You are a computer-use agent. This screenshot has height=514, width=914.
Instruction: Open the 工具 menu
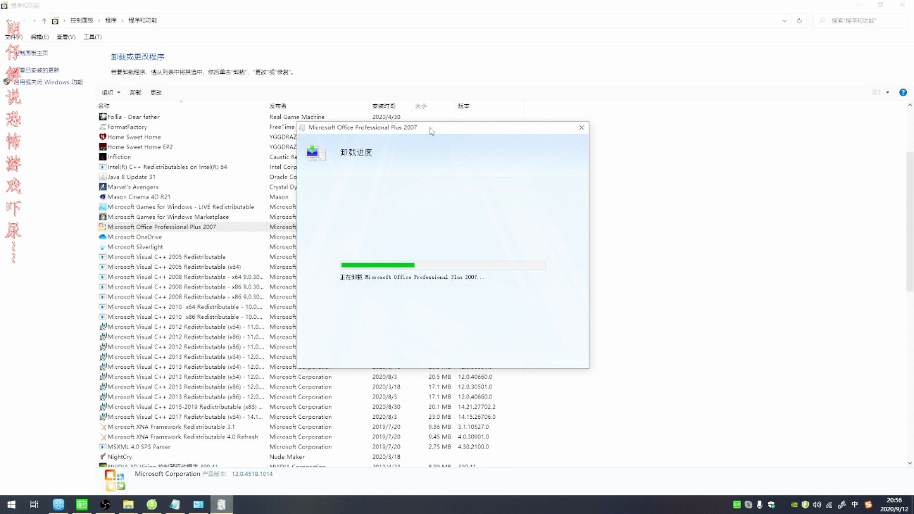point(92,37)
